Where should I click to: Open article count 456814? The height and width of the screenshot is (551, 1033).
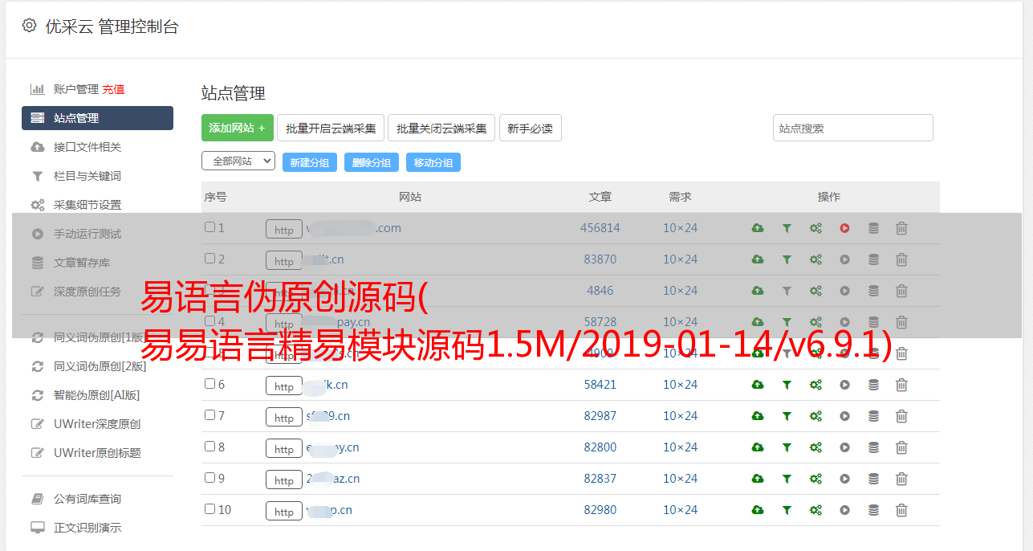[x=600, y=228]
